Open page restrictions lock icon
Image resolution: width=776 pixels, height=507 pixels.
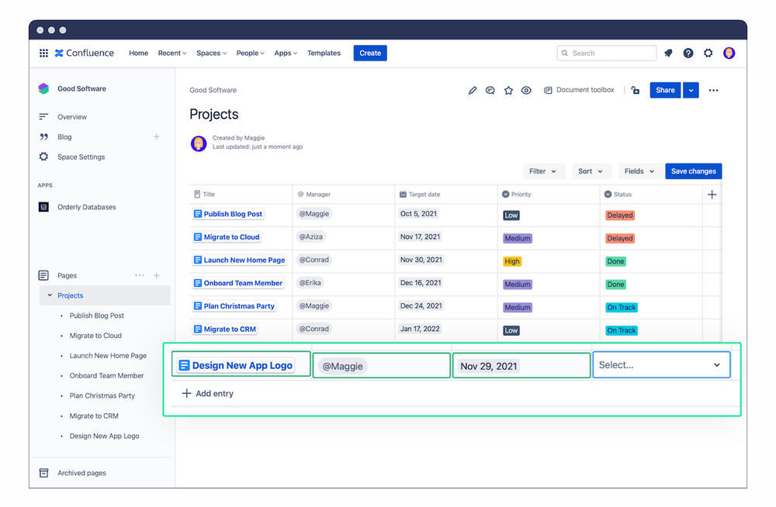point(636,90)
